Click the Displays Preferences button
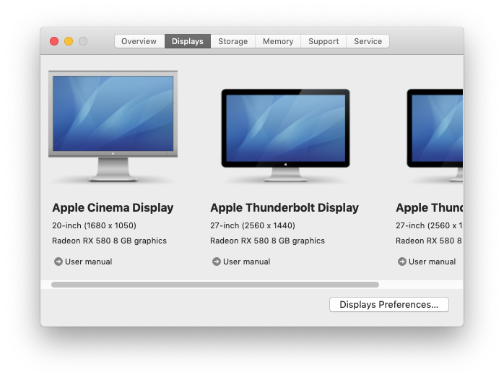Screen dimensions: 504x380 tap(389, 304)
